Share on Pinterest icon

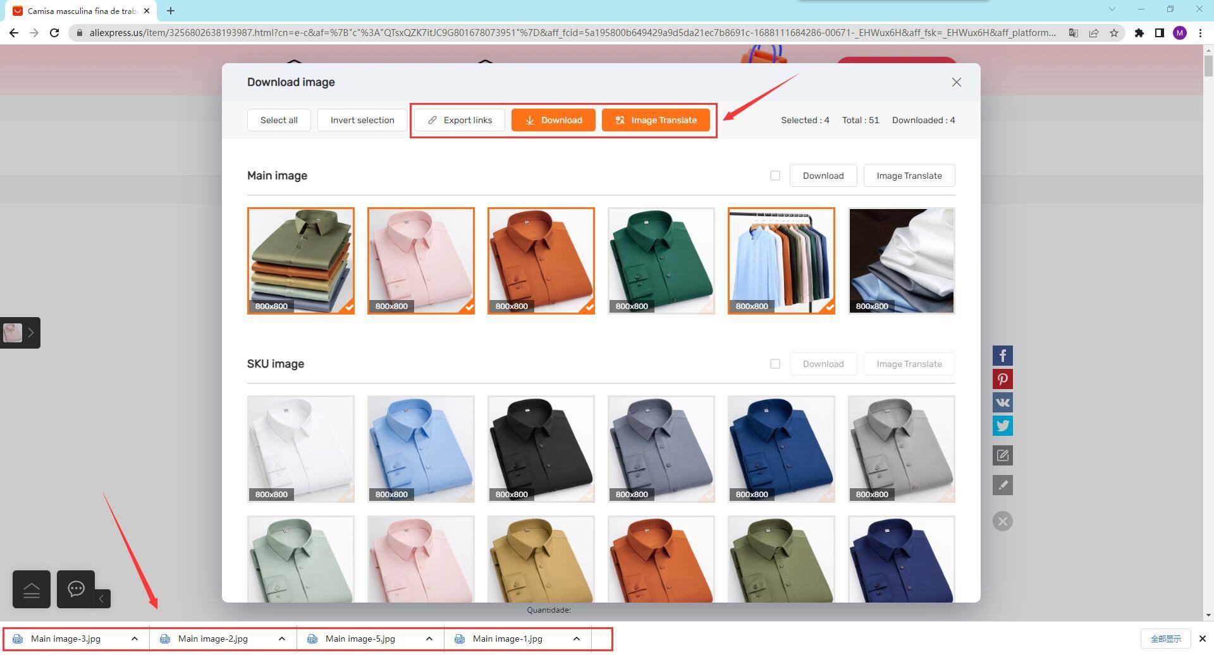pyautogui.click(x=1002, y=379)
